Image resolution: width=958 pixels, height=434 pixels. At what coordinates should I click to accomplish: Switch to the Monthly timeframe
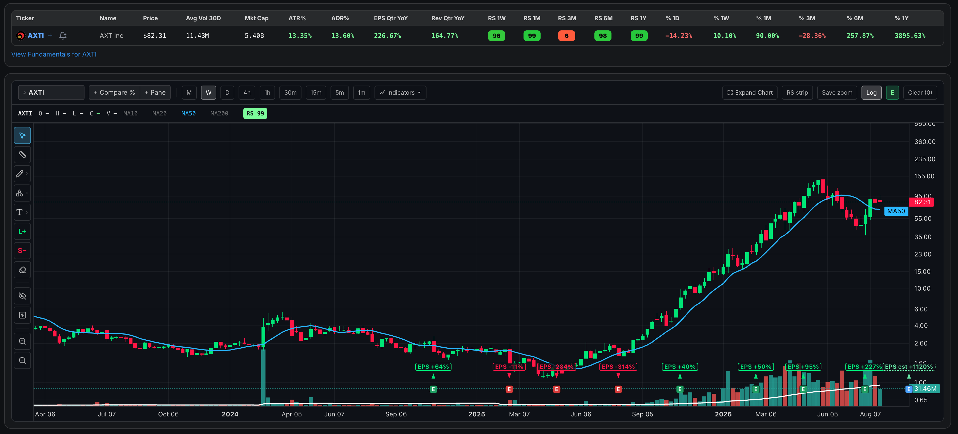pyautogui.click(x=189, y=93)
